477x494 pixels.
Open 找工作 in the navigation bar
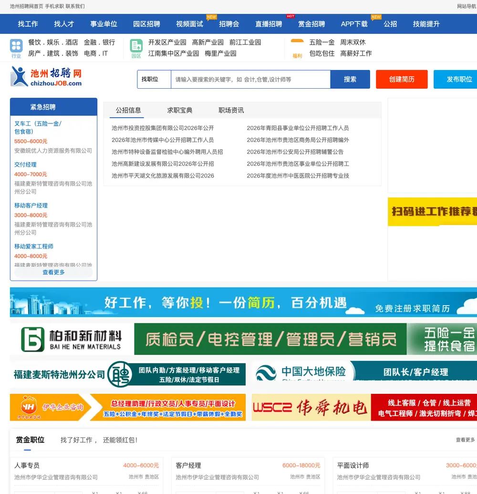(28, 24)
